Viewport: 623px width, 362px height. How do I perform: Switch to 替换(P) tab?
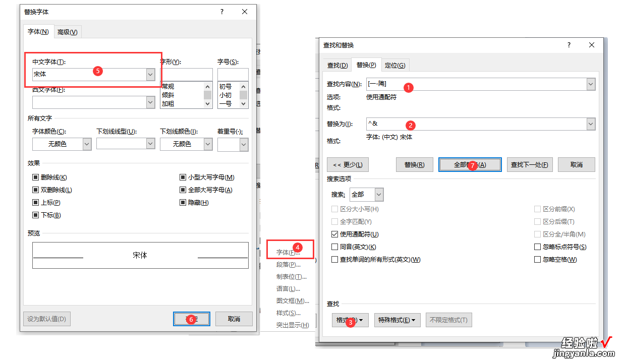[366, 65]
